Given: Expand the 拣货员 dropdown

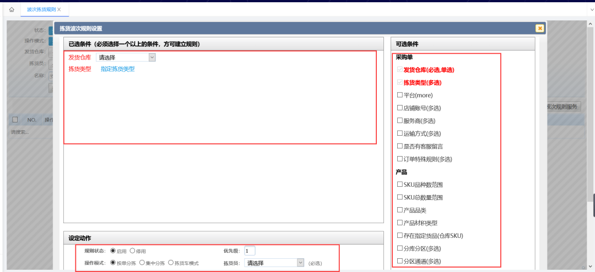Looking at the screenshot, I should (274, 263).
